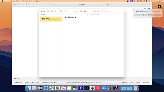Open System Settings from the Dock
Image resolution: width=164 pixels, height=92 pixels.
coord(110,88)
